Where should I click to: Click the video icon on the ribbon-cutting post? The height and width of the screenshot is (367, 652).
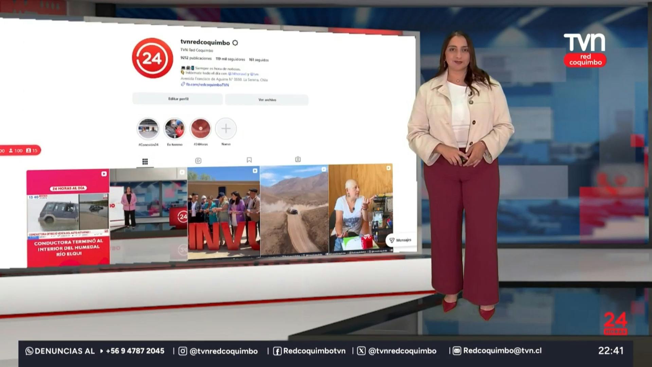pyautogui.click(x=255, y=171)
